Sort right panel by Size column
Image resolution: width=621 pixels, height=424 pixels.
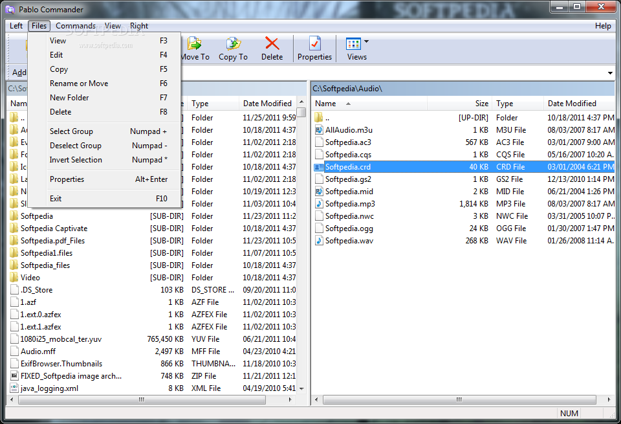tap(459, 104)
